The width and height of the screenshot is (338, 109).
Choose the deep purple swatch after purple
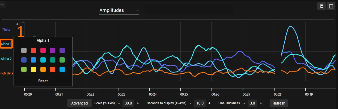pyautogui.click(x=62, y=50)
